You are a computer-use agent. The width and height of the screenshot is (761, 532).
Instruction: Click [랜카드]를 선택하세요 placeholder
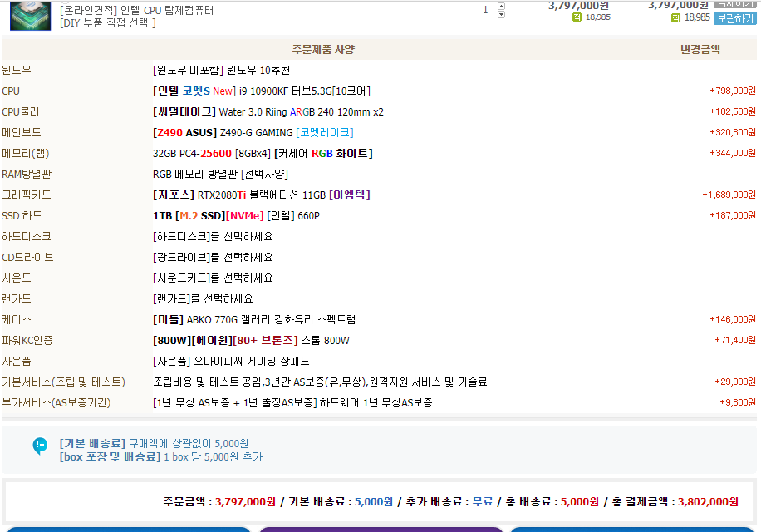click(203, 299)
